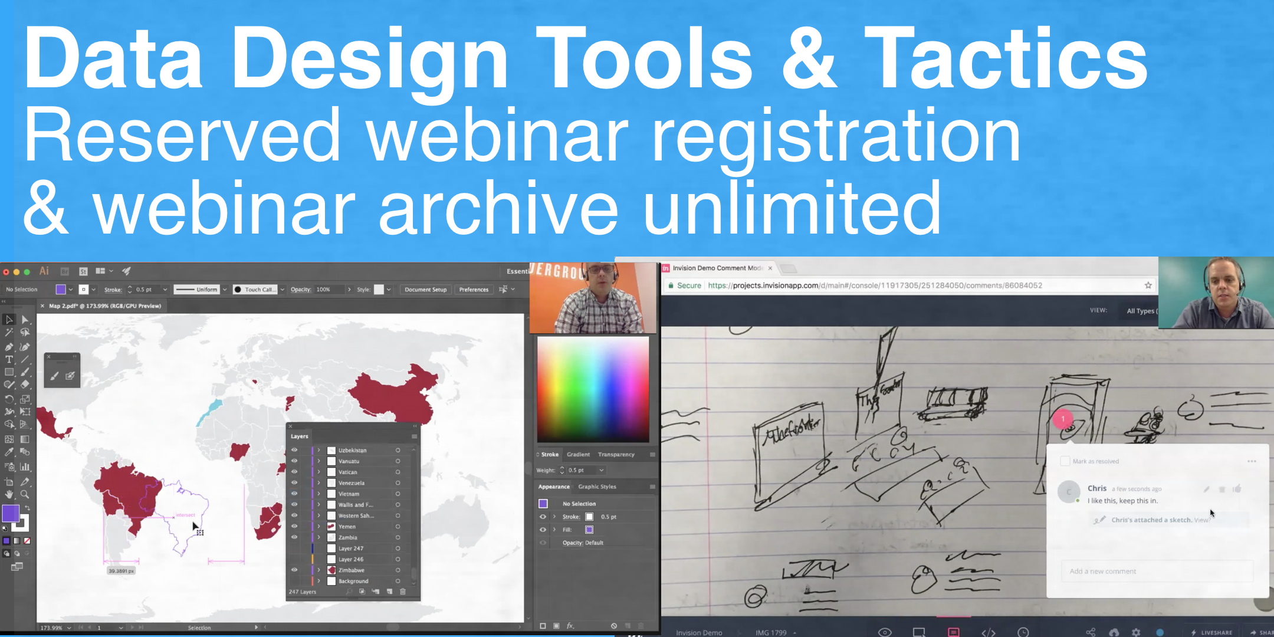Click create new layer icon in Layers panel
Screen dimensions: 1274x637
389,592
